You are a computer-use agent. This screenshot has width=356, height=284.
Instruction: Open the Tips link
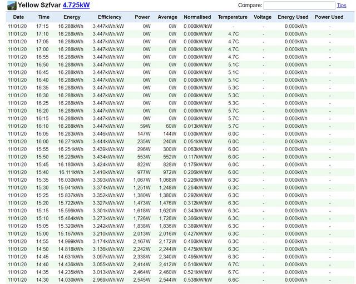point(342,5)
